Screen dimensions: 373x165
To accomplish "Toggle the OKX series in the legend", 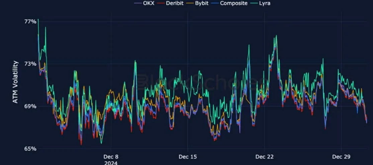I will click(x=145, y=3).
